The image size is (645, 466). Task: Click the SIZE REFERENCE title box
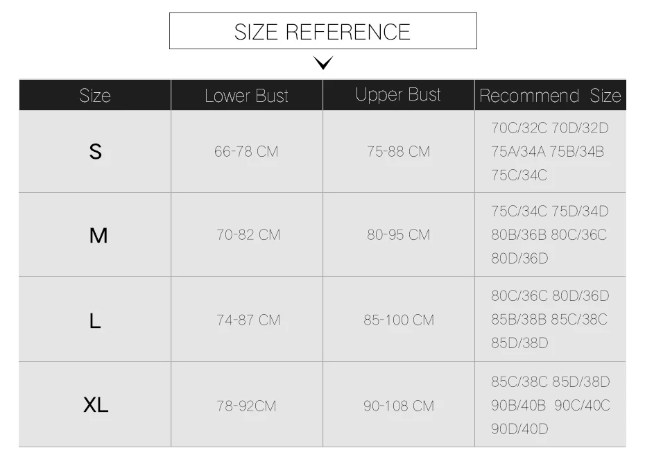point(323,31)
